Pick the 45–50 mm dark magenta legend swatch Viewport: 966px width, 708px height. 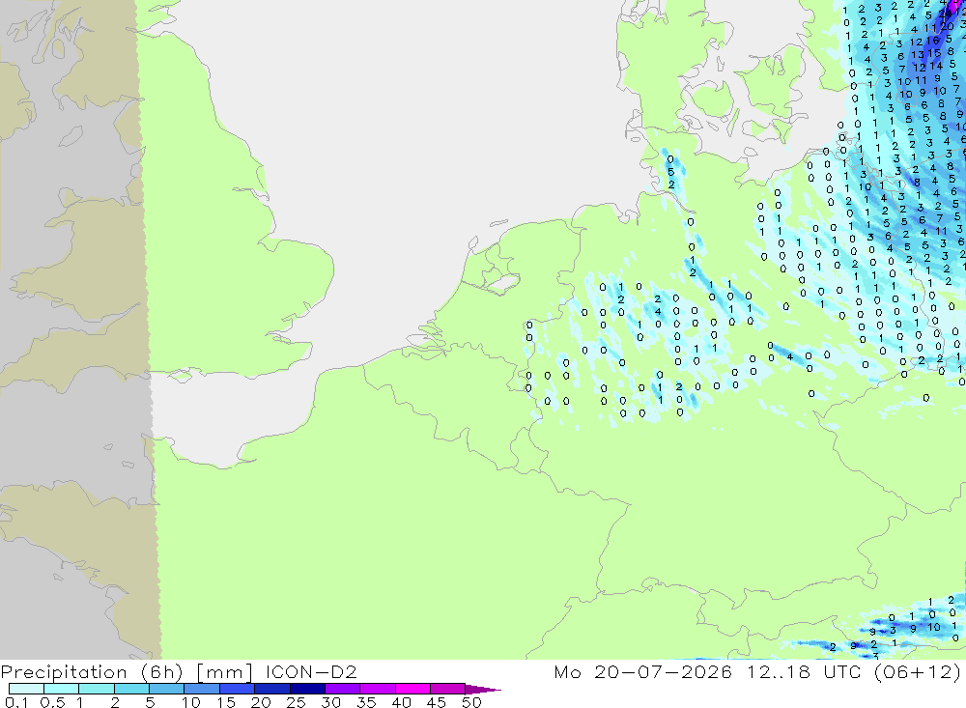coord(447,689)
